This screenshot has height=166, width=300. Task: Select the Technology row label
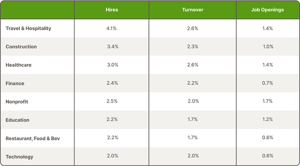point(19,157)
